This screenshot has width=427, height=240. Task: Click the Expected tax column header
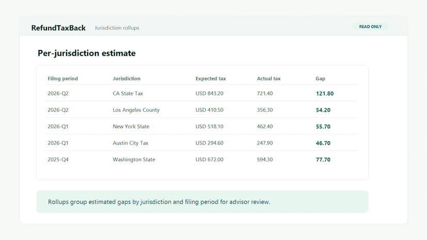click(210, 78)
